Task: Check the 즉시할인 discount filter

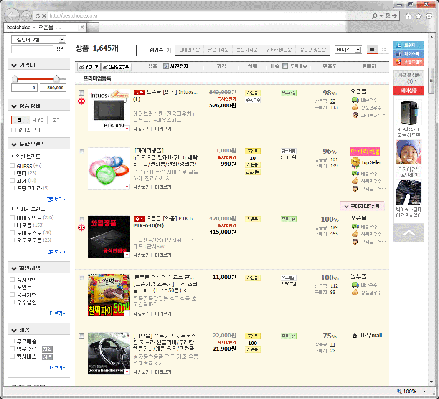Action: point(12,279)
